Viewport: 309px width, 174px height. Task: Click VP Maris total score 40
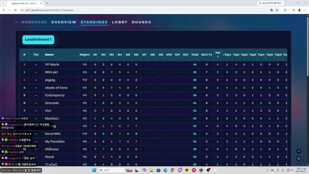(195, 65)
